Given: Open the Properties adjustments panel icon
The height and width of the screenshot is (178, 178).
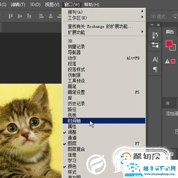Looking at the screenshot, I should click(x=155, y=45).
